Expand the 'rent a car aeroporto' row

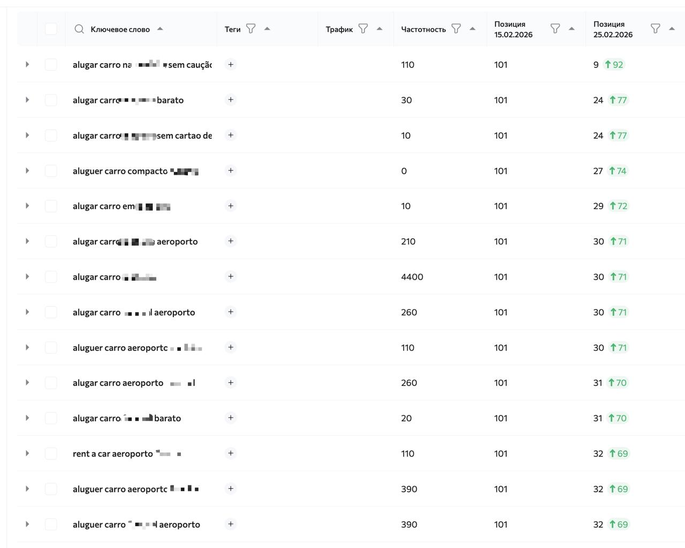(27, 453)
